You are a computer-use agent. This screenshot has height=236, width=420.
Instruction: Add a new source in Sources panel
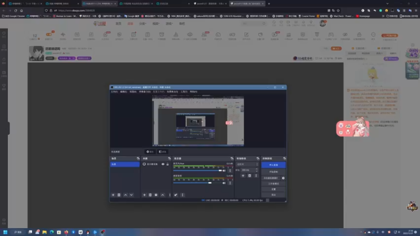(144, 195)
